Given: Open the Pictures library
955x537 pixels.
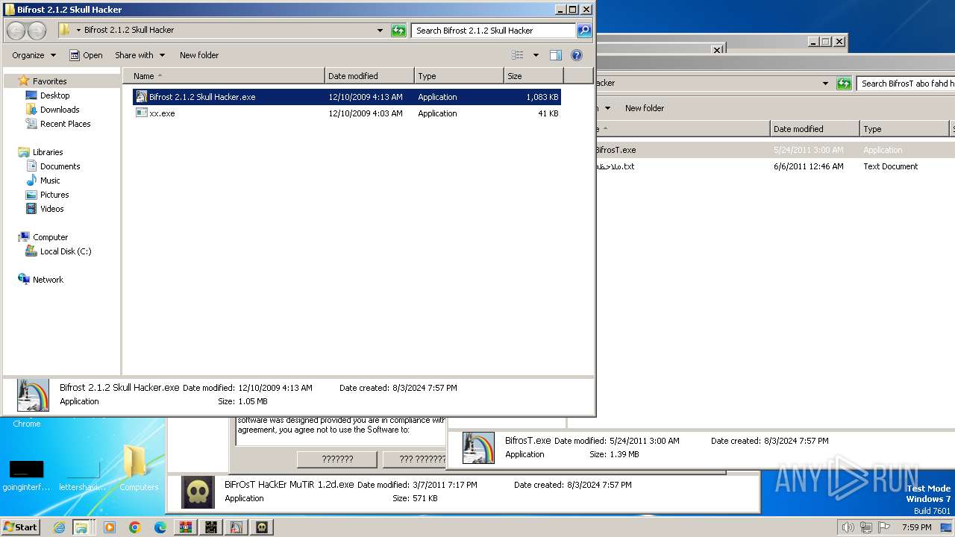Looking at the screenshot, I should tap(54, 195).
